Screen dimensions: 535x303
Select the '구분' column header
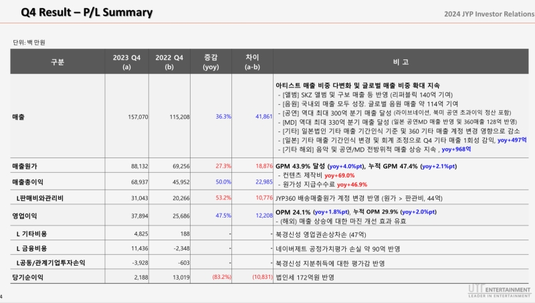point(58,62)
